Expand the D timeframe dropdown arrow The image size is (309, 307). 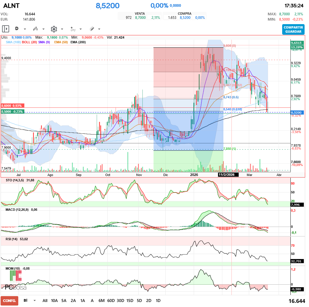point(25,29)
